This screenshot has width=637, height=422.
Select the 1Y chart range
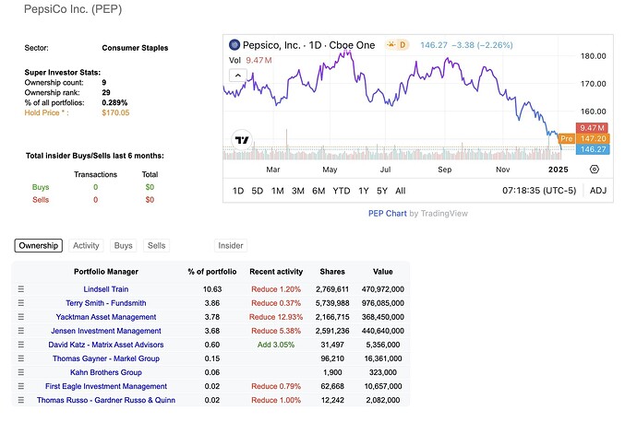click(x=364, y=191)
